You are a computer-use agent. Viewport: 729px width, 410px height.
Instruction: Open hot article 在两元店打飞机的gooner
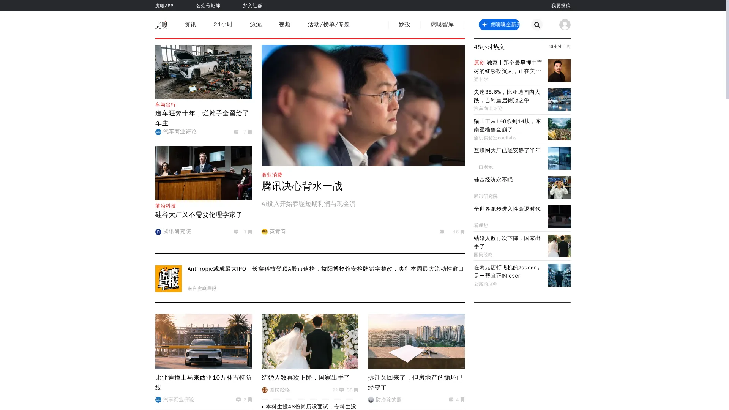click(507, 271)
